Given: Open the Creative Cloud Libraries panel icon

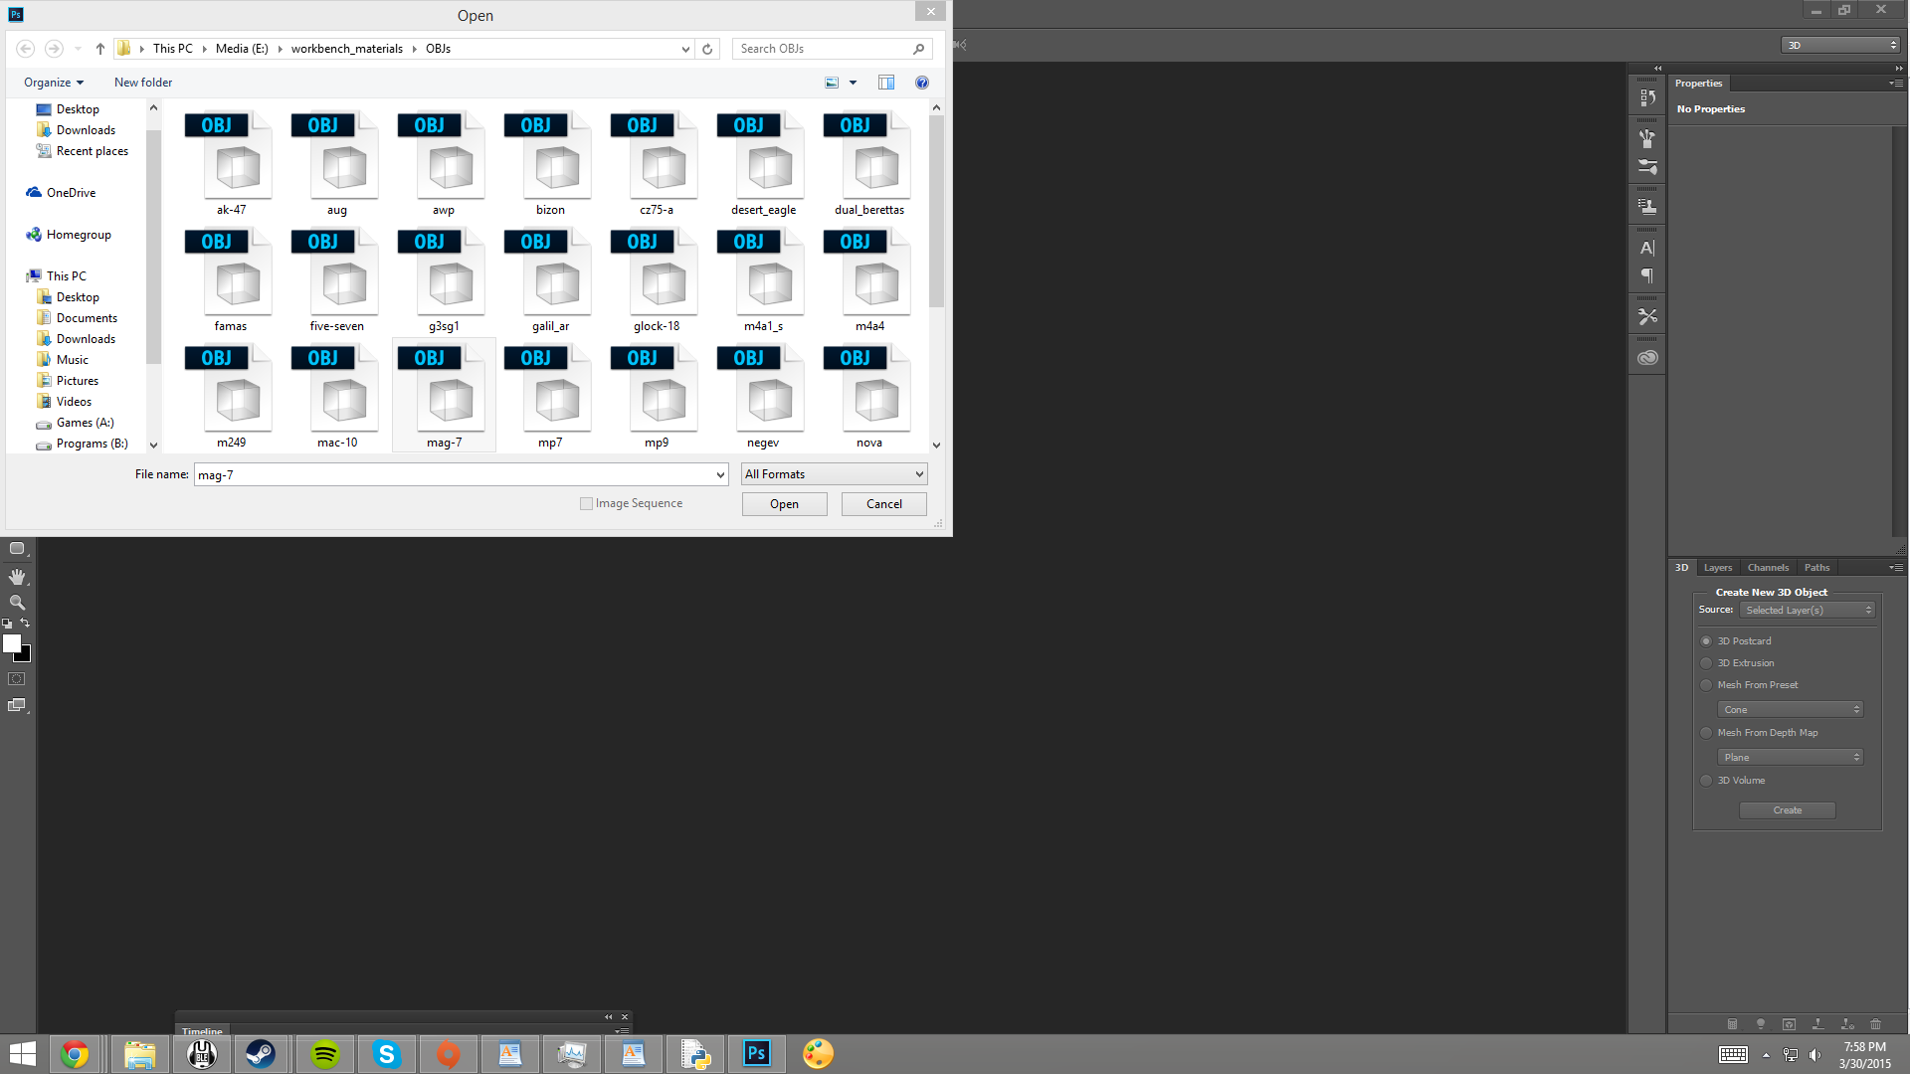Looking at the screenshot, I should pos(1647,357).
